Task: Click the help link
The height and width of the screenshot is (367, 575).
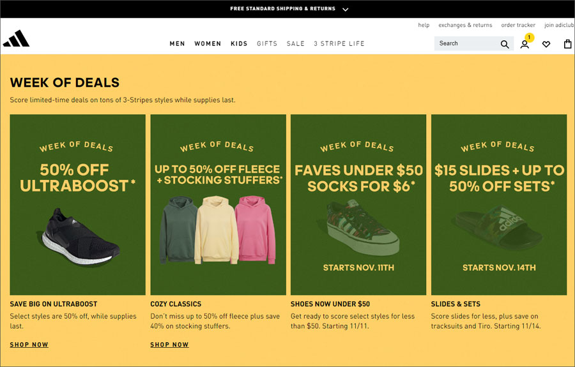Action: click(x=424, y=25)
